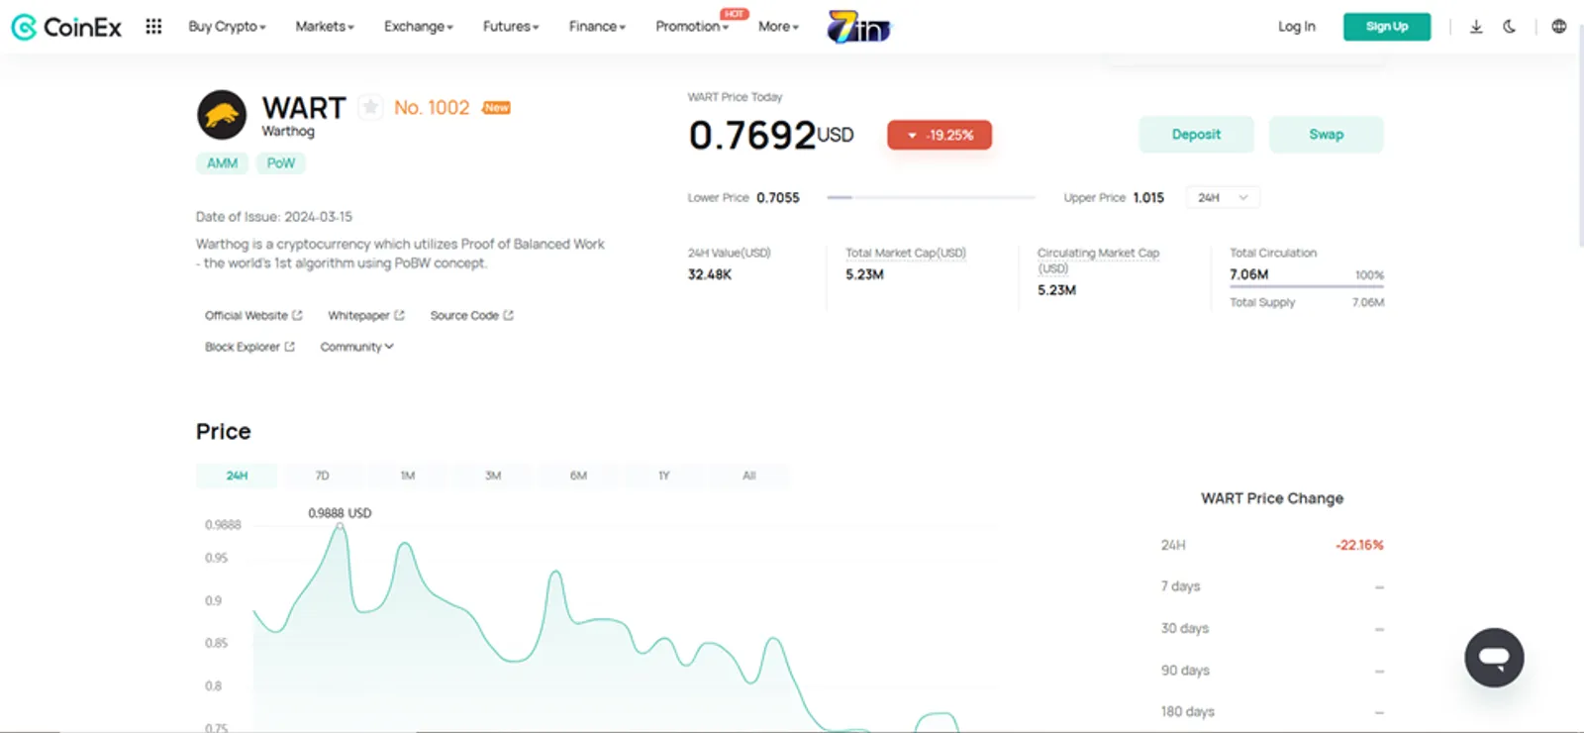1584x733 pixels.
Task: Click the Total Circulation progress bar
Action: (x=1307, y=287)
